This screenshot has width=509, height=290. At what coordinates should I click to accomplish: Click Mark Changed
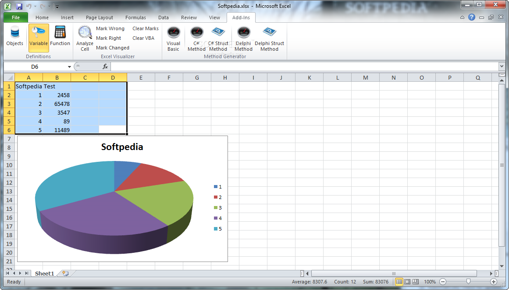pyautogui.click(x=112, y=48)
